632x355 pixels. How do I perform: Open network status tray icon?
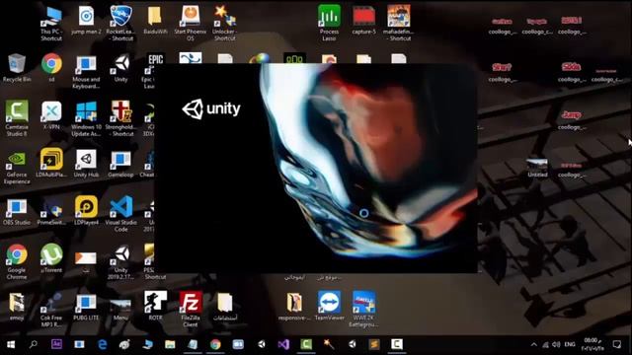click(x=545, y=344)
